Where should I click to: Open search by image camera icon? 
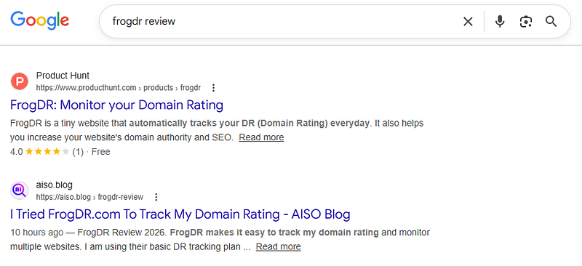point(525,22)
